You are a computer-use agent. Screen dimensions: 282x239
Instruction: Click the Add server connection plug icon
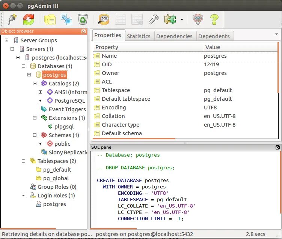click(12, 19)
